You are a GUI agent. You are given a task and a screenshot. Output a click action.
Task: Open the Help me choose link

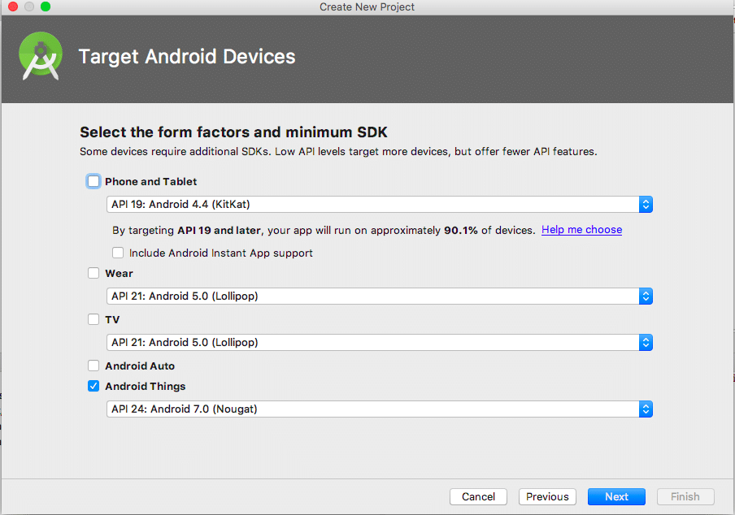point(581,230)
